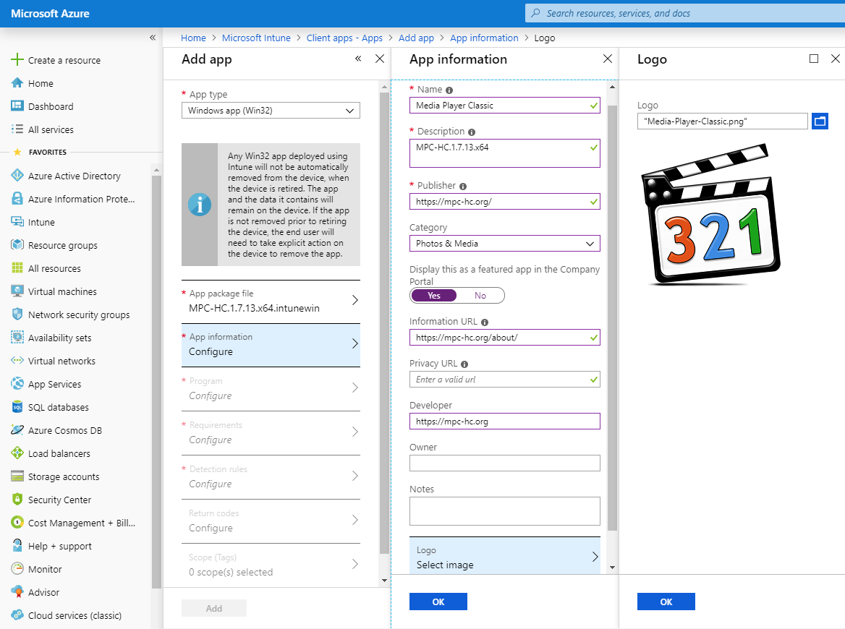
Task: Open Help + support icon
Action: coord(17,546)
